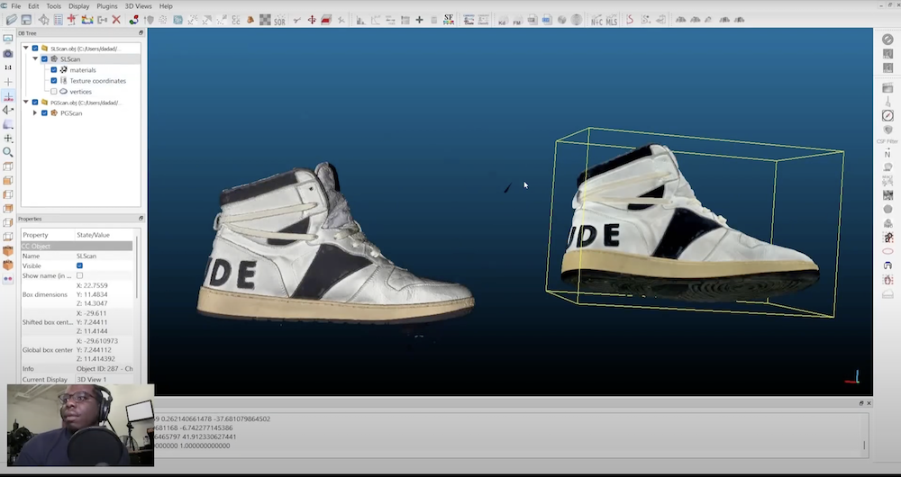Click the N+C normals plugin icon
Image resolution: width=901 pixels, height=477 pixels.
[x=597, y=20]
